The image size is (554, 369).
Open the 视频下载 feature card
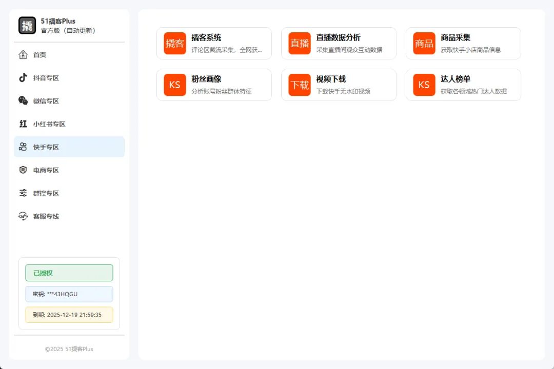point(339,85)
